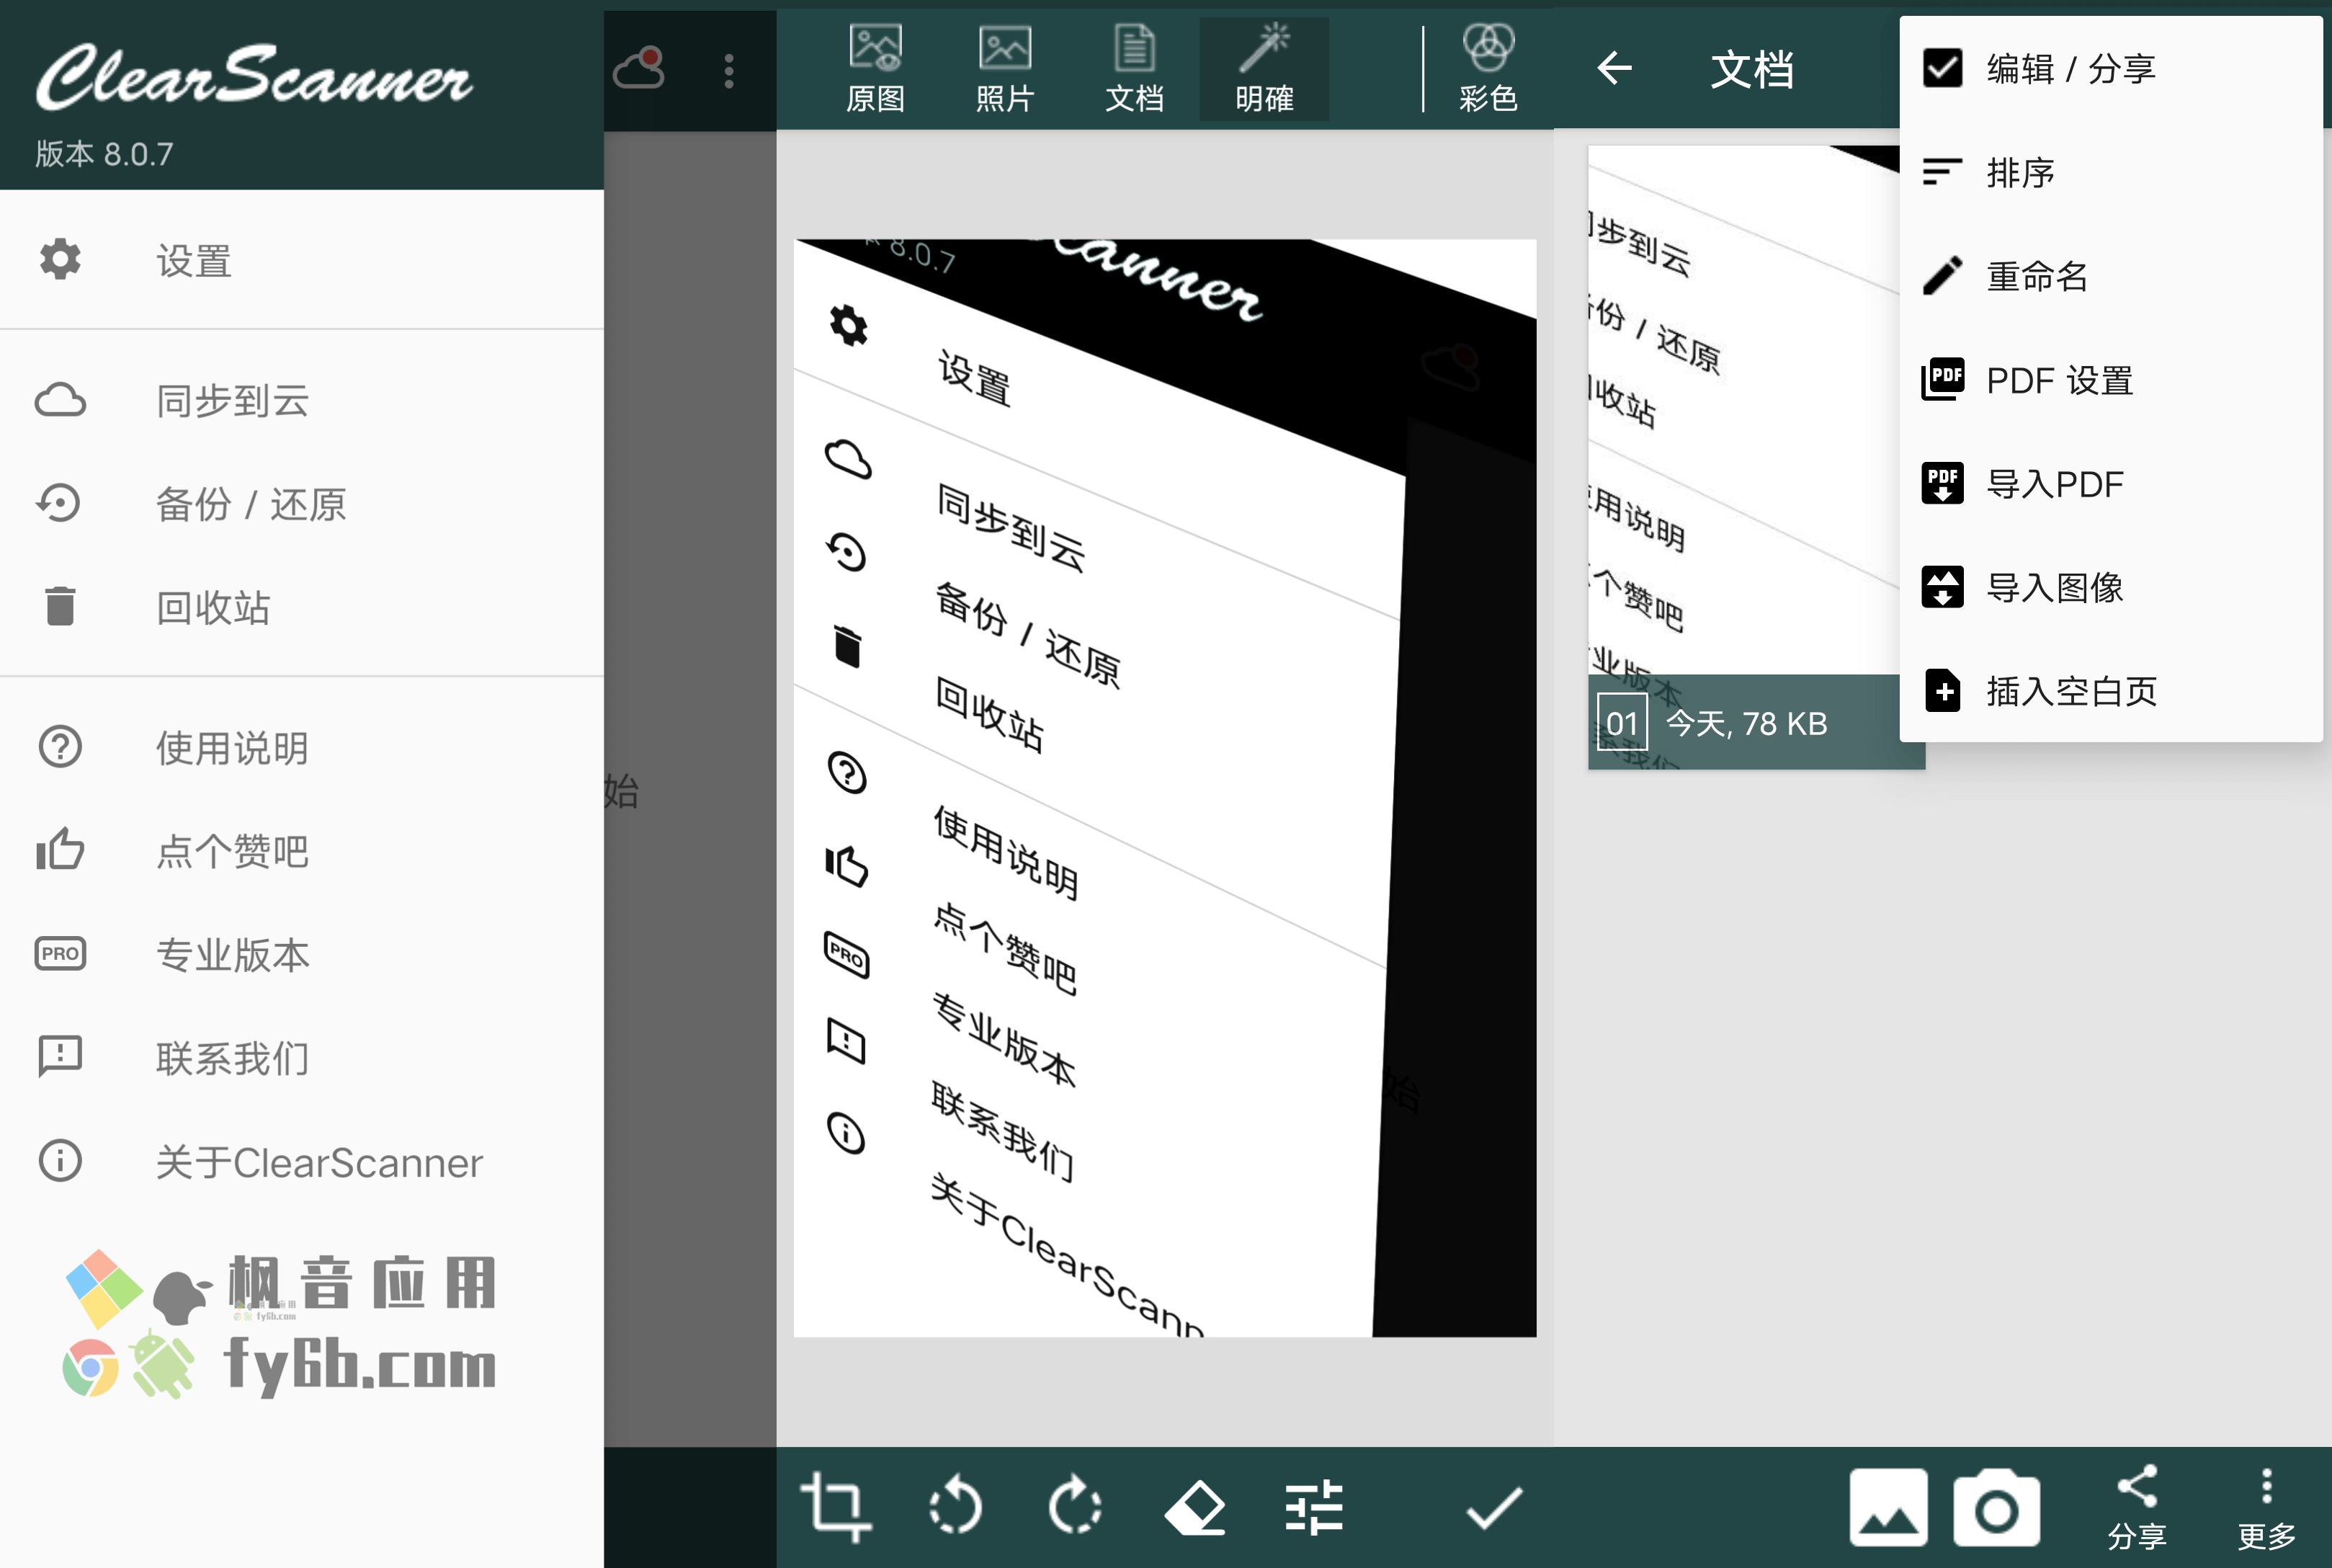Open the camera to scan
The width and height of the screenshot is (2332, 1568).
(x=1996, y=1507)
